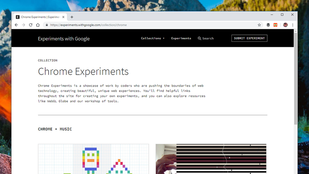Click the CHROME + MUSIC section title

click(55, 129)
